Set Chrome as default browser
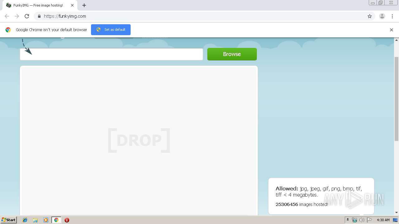Screen dimensions: 399x224 111,30
